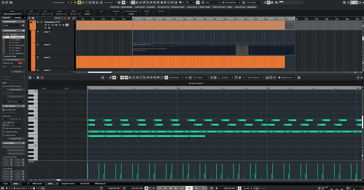364x190 pixels.
Task: Select the Glue tool in top toolbar
Action: 151,2
